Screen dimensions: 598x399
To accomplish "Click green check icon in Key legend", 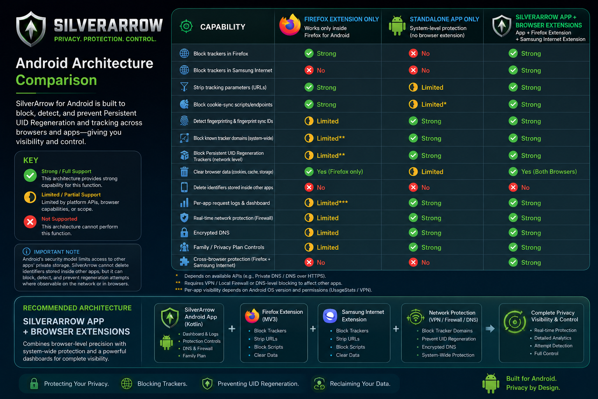I will [x=30, y=175].
